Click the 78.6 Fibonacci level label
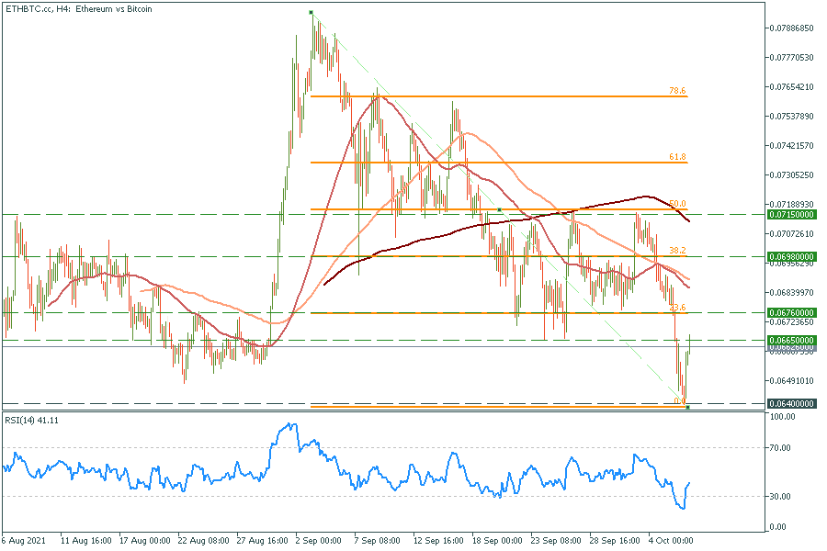This screenshot has width=827, height=551. pos(677,91)
